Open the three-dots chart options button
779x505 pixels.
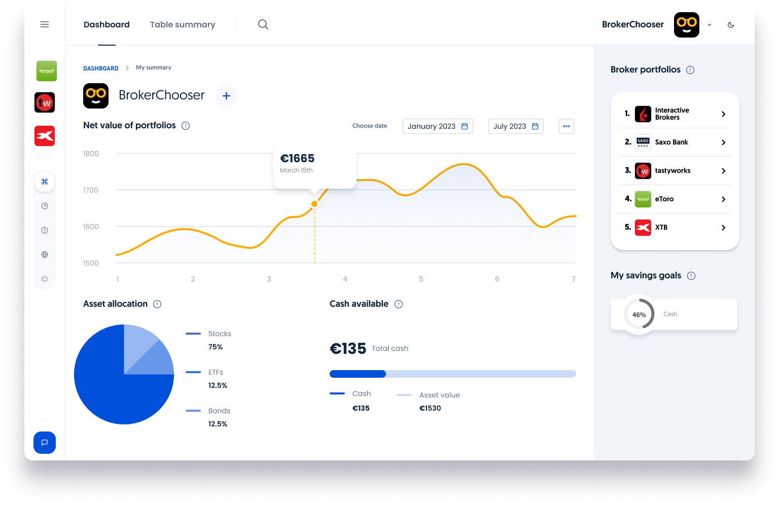(x=566, y=126)
